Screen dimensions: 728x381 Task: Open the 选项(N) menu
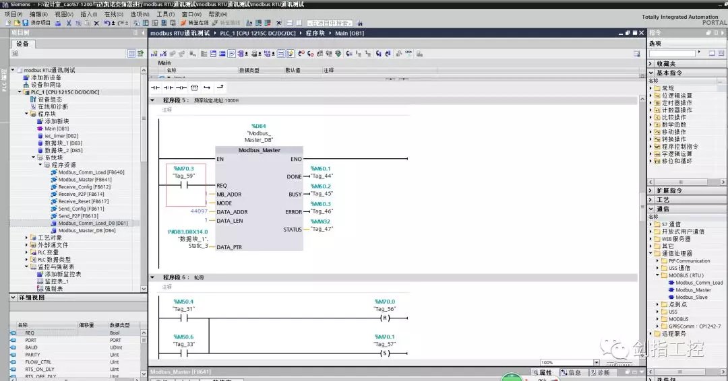tap(140, 13)
